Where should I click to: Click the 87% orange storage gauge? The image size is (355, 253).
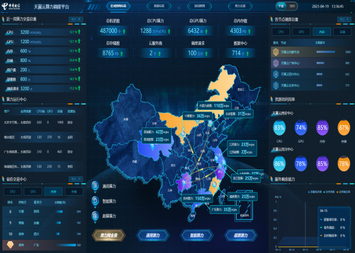344,127
